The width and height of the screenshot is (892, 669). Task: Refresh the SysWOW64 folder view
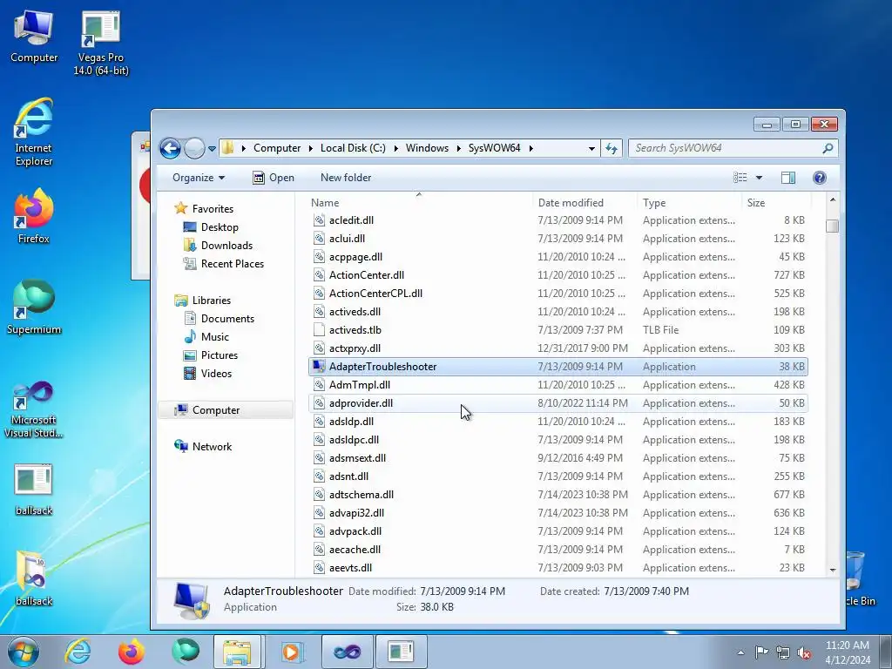(x=612, y=148)
